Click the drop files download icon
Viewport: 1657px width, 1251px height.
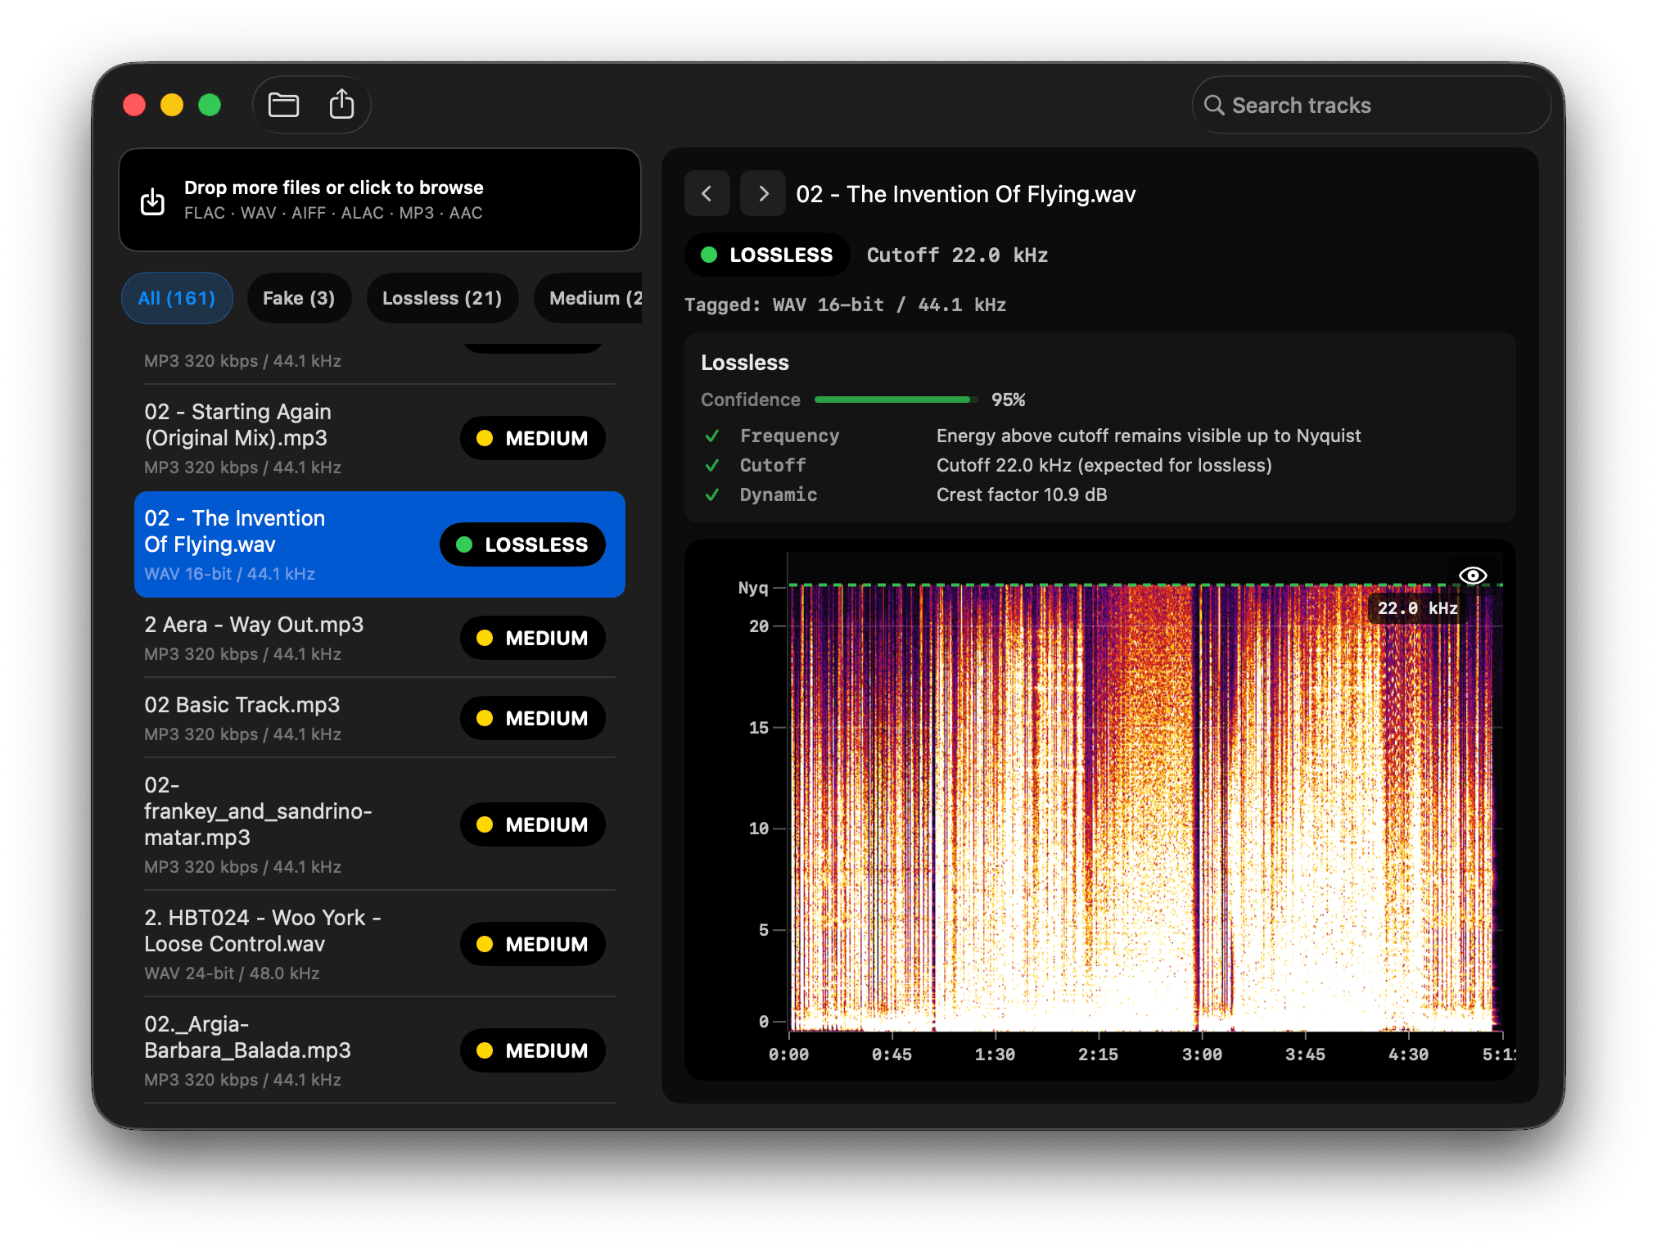(152, 201)
